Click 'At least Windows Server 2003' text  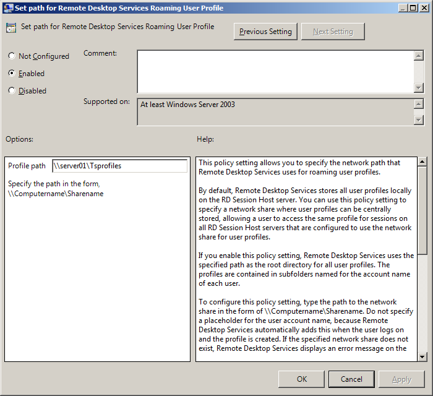point(187,105)
